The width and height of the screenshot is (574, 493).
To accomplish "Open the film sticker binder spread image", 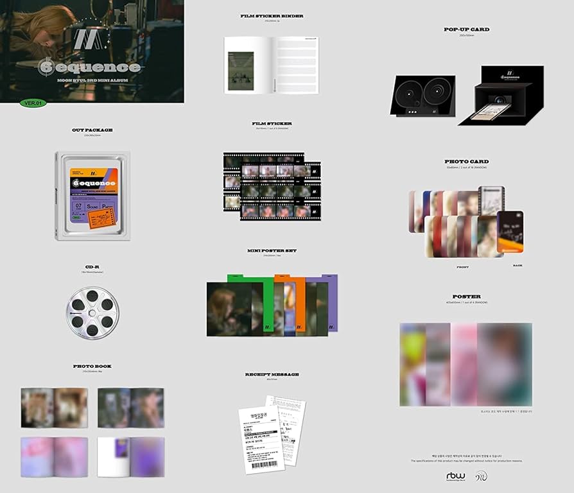I will coord(271,65).
